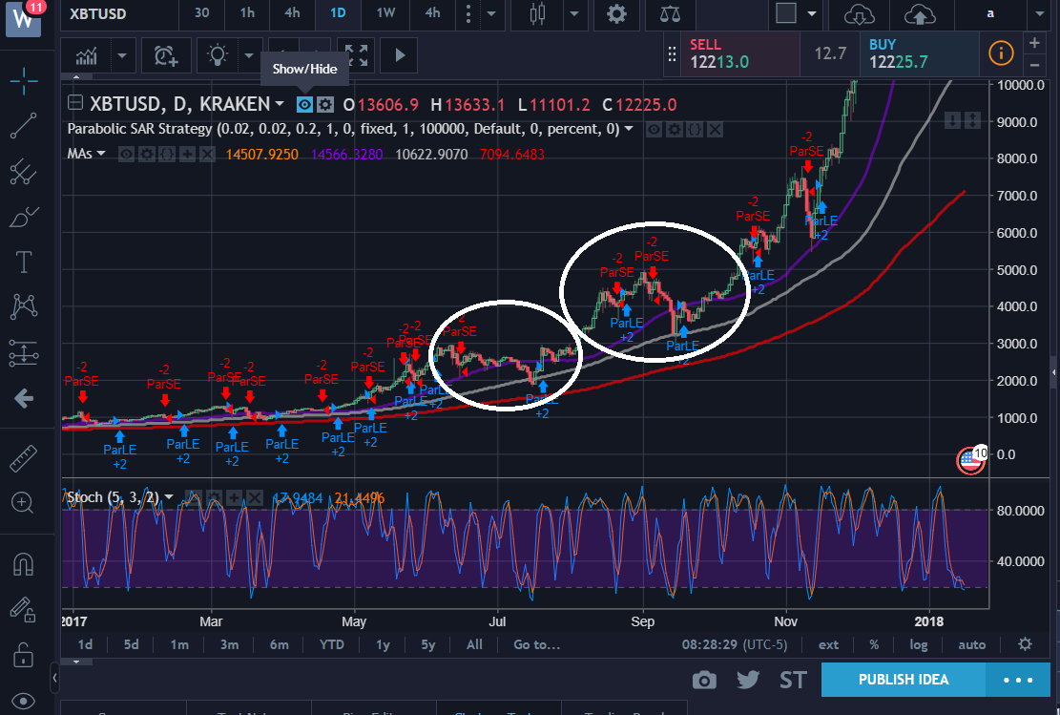Toggle XBTUSD series visibility eye
Viewport: 1060px width, 715px height.
(x=305, y=104)
